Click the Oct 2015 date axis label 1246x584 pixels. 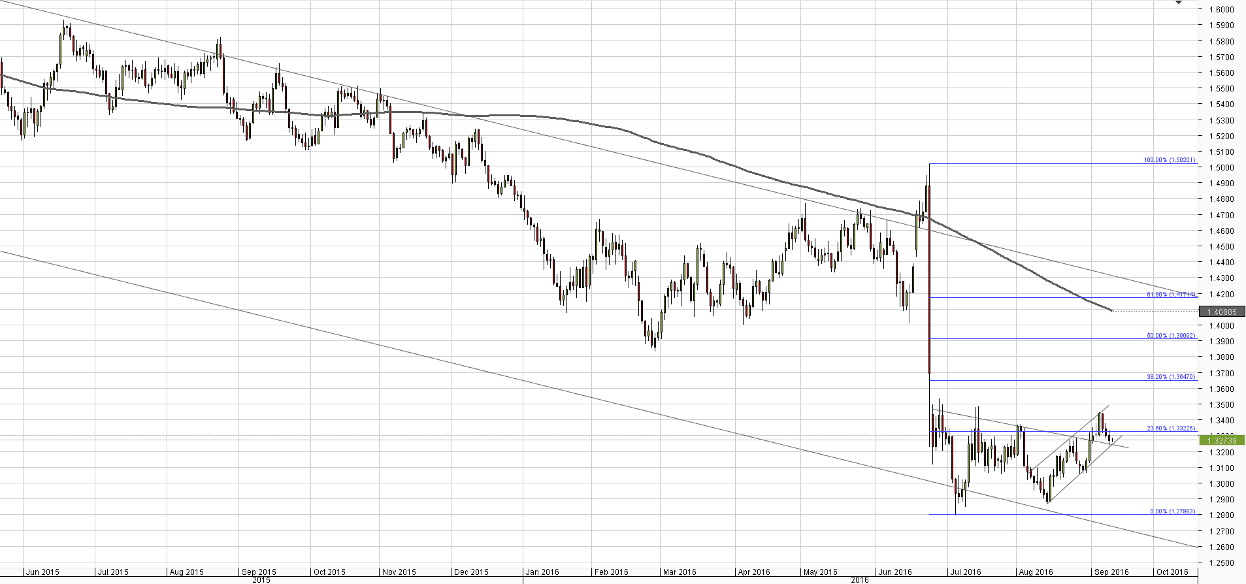coord(329,572)
